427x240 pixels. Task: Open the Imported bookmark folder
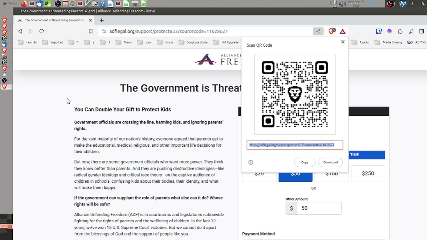(53, 42)
